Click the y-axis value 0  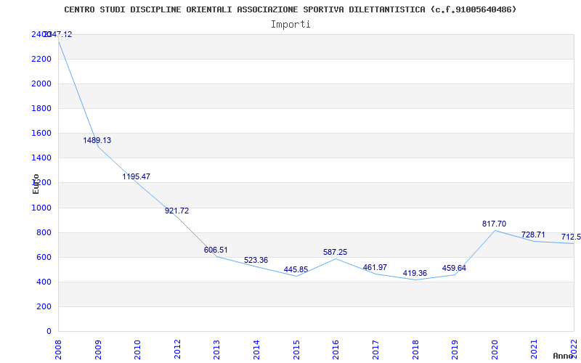pyautogui.click(x=49, y=332)
